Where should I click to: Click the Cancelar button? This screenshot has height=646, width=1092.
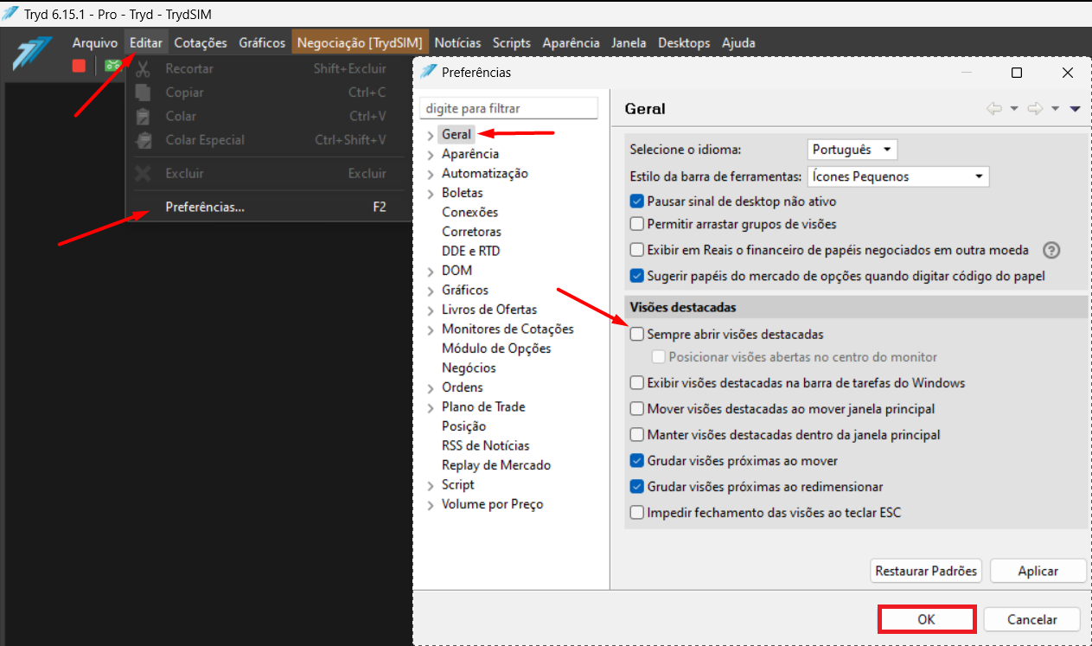click(1032, 619)
